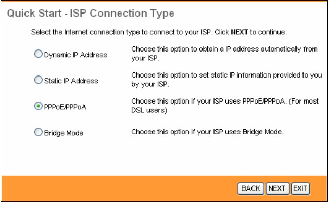Click the selected PPPoE/PPPoA radio button
The width and height of the screenshot is (328, 202).
click(39, 106)
